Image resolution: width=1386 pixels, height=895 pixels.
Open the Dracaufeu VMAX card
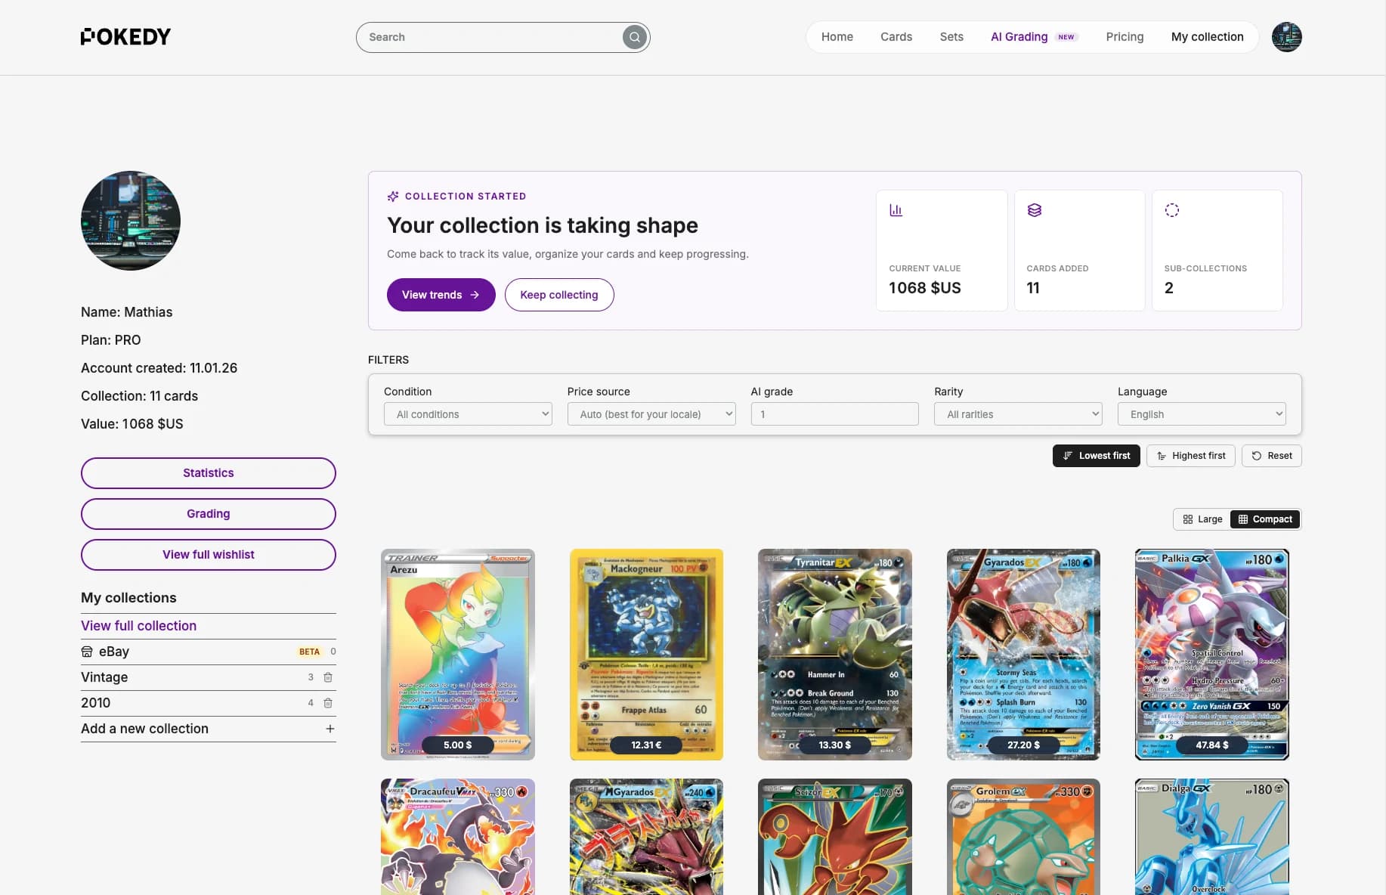458,837
